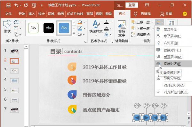Undo the last action

(17, 5)
